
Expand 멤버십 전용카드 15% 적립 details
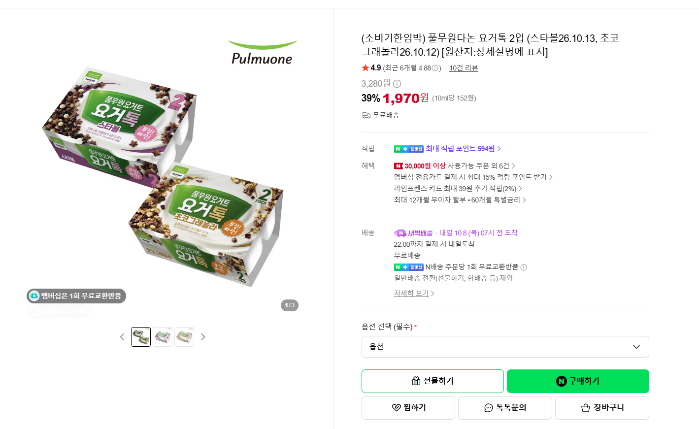tap(473, 177)
